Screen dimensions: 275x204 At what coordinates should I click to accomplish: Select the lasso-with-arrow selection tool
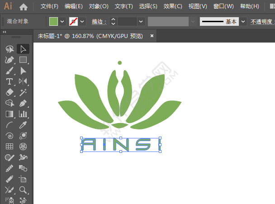point(9,49)
